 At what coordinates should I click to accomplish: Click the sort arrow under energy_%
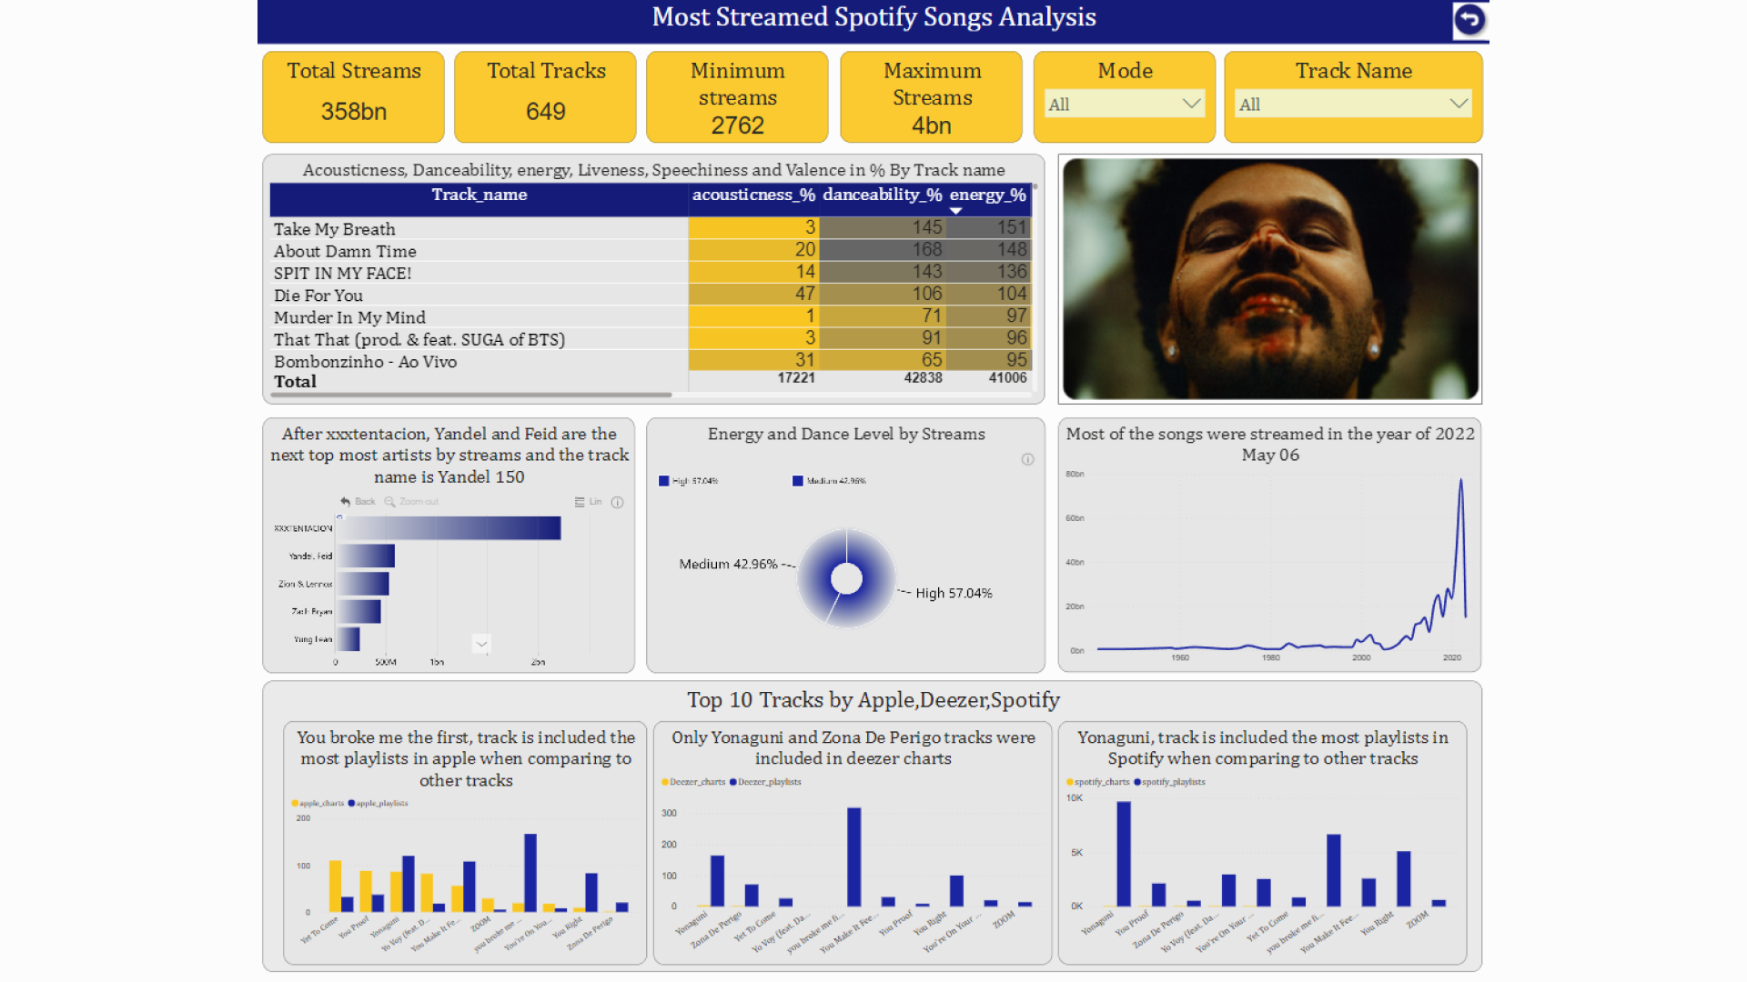pyautogui.click(x=955, y=211)
